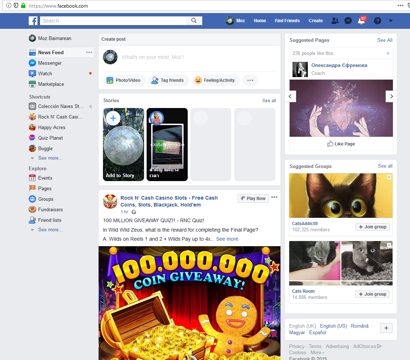This screenshot has width=410, height=360.
Task: Click the Facebook logo icon
Action: coord(33,21)
